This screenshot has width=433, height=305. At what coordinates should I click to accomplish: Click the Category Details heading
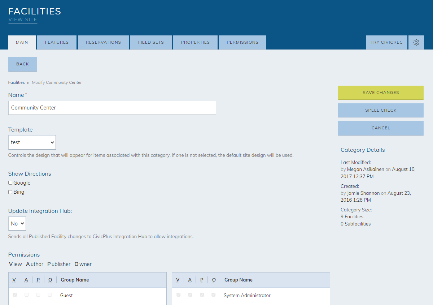click(363, 150)
